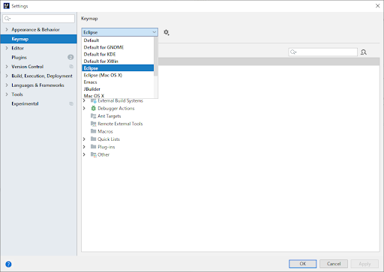Close the Settings dialog window
The height and width of the screenshot is (272, 384).
click(x=377, y=6)
